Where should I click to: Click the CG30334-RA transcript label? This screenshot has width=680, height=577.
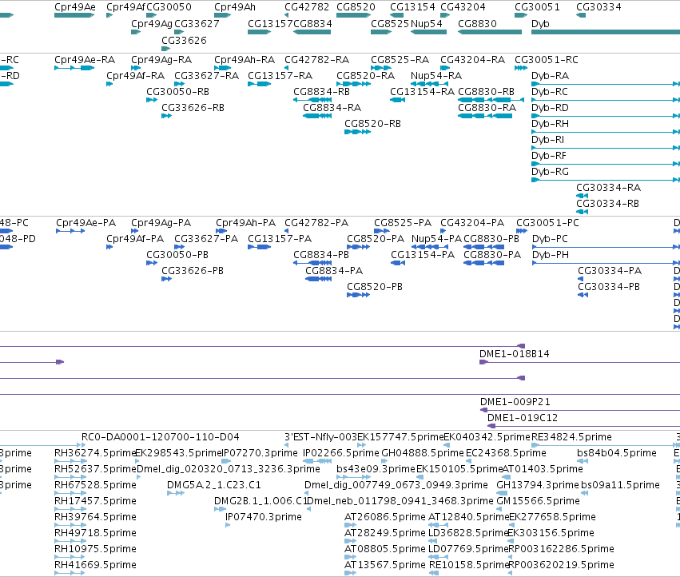click(608, 188)
